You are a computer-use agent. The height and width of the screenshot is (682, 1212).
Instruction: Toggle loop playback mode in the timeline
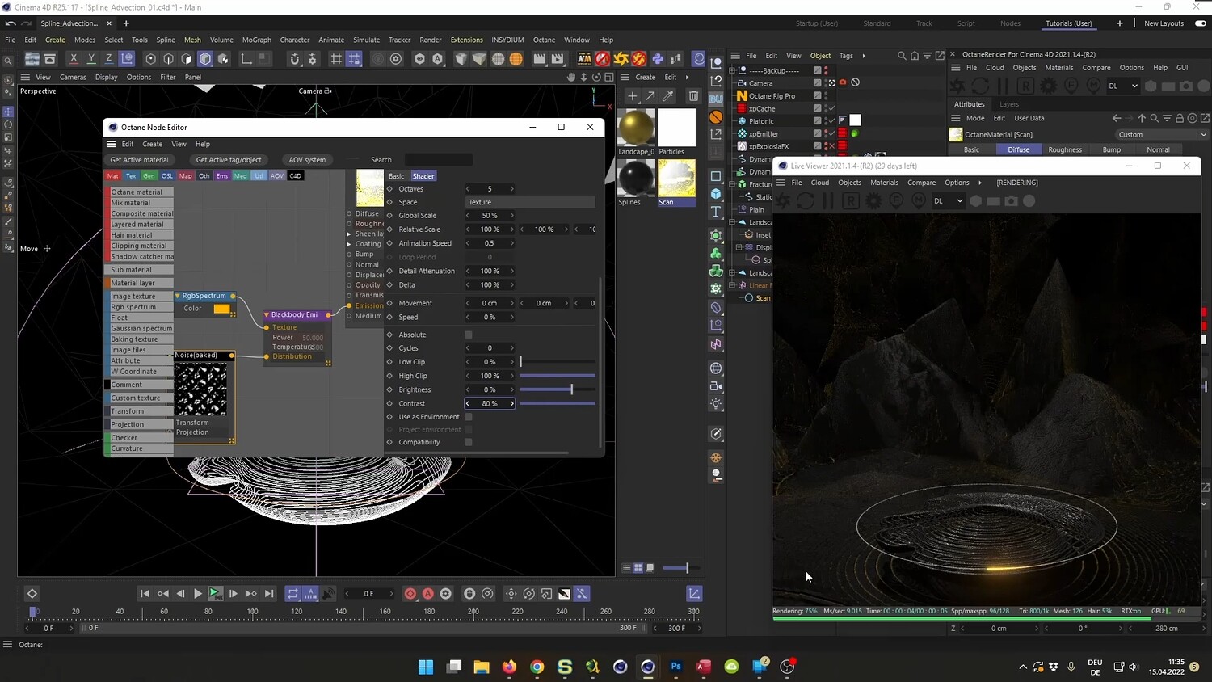tap(292, 594)
